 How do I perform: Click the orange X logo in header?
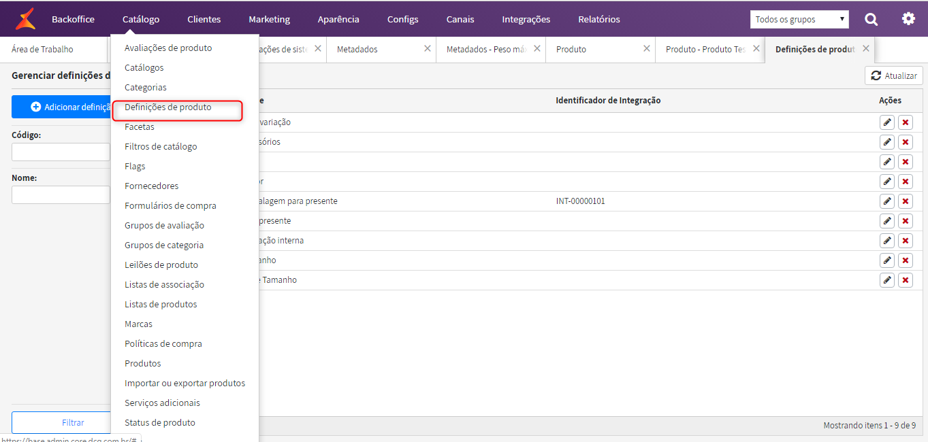26,19
